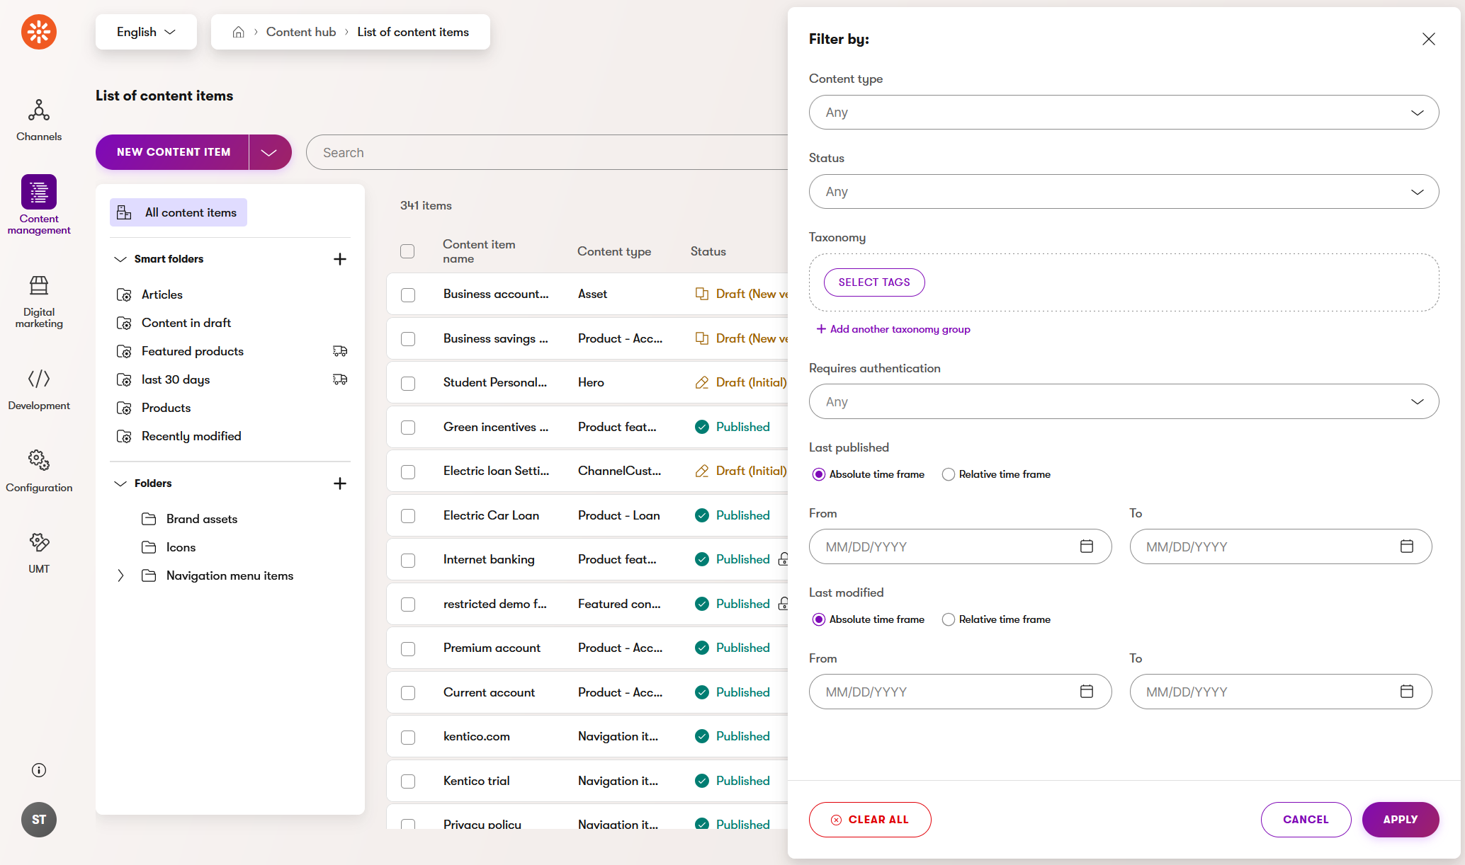Screen dimensions: 1465x865
Task: Click the Select Tags button
Action: pyautogui.click(x=873, y=282)
